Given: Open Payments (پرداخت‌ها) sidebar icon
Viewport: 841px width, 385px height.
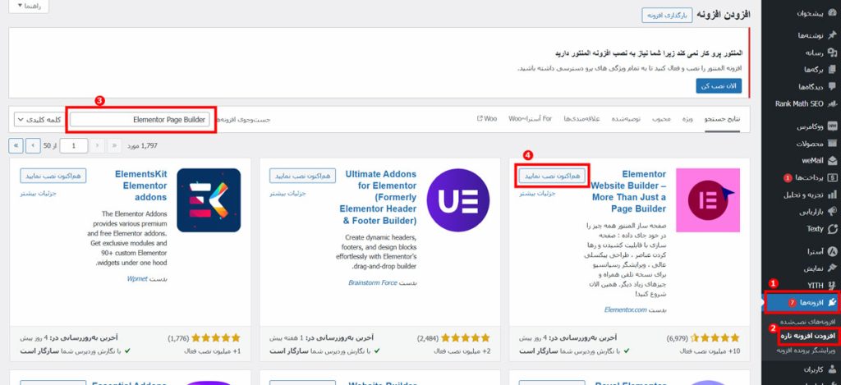Looking at the screenshot, I should point(832,177).
